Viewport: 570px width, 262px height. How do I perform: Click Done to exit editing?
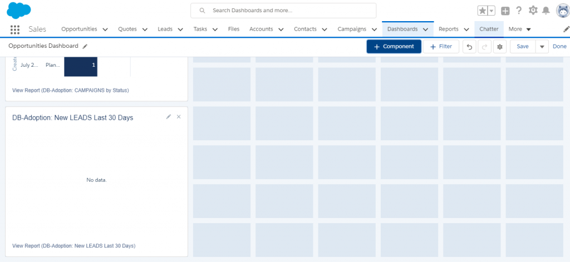coord(559,47)
